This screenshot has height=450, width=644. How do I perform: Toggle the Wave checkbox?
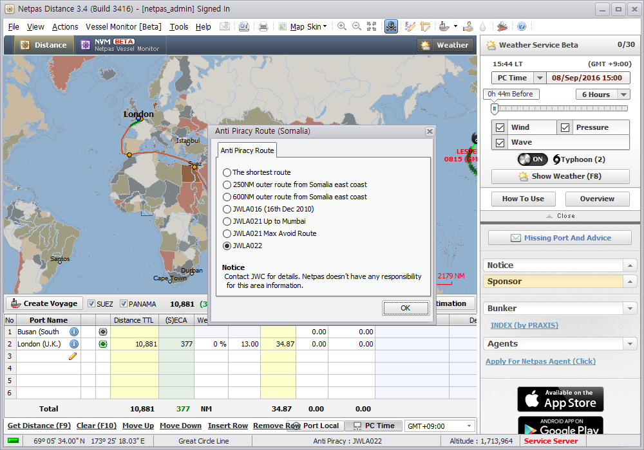(x=500, y=143)
